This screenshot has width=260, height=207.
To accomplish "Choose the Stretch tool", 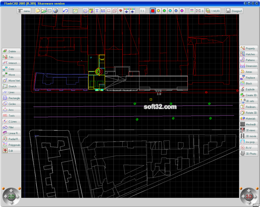I will point(11,86).
